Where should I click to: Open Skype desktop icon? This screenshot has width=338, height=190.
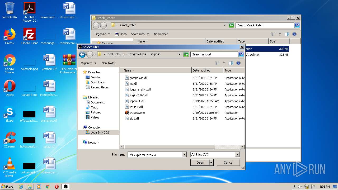pyautogui.click(x=10, y=114)
